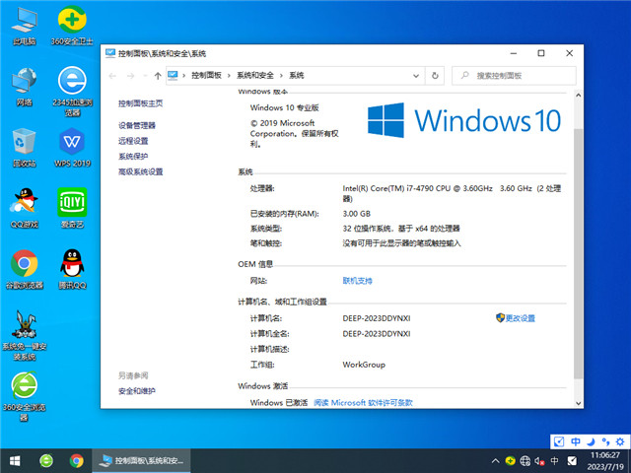Toggle IME toolbar punctuation mode
This screenshot has height=473, width=631.
coord(605,441)
